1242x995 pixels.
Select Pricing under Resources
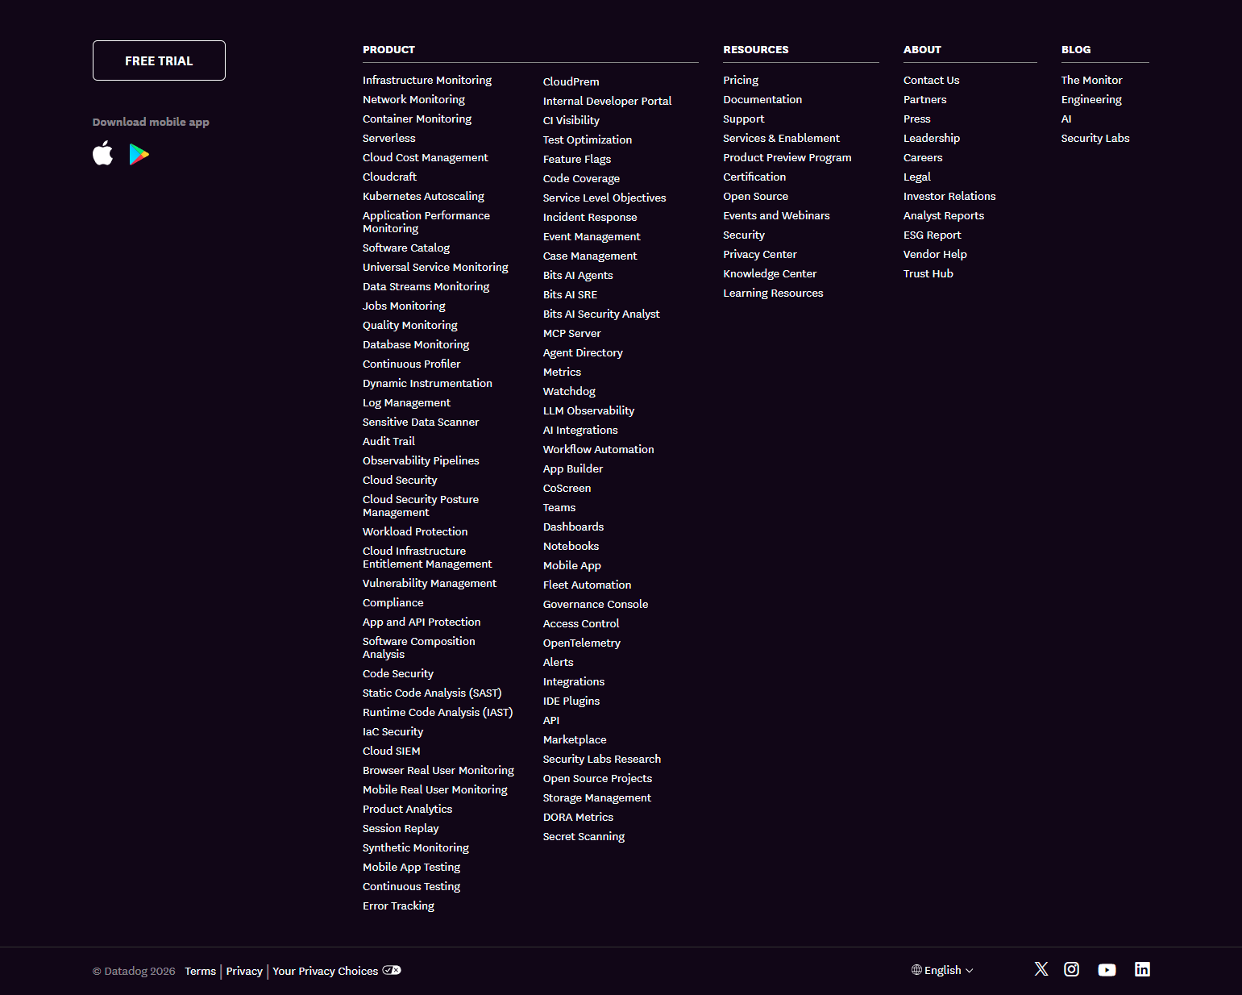740,80
